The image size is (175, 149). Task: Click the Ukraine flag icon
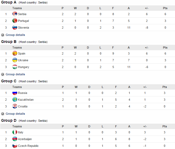[15, 60]
